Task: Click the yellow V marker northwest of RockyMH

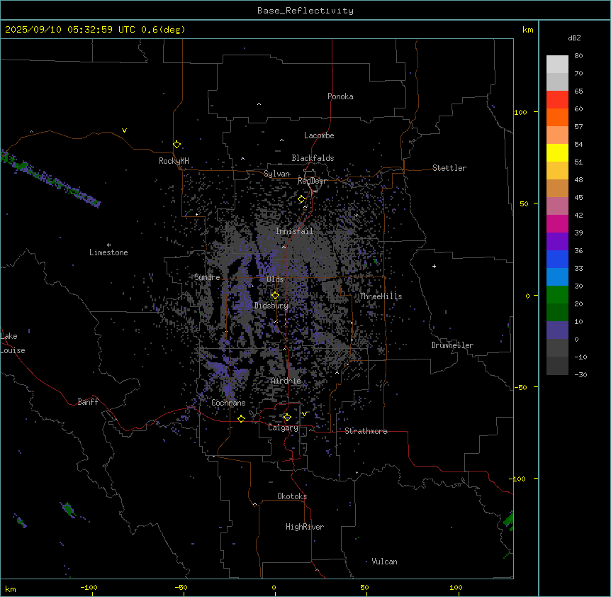Action: 124,130
